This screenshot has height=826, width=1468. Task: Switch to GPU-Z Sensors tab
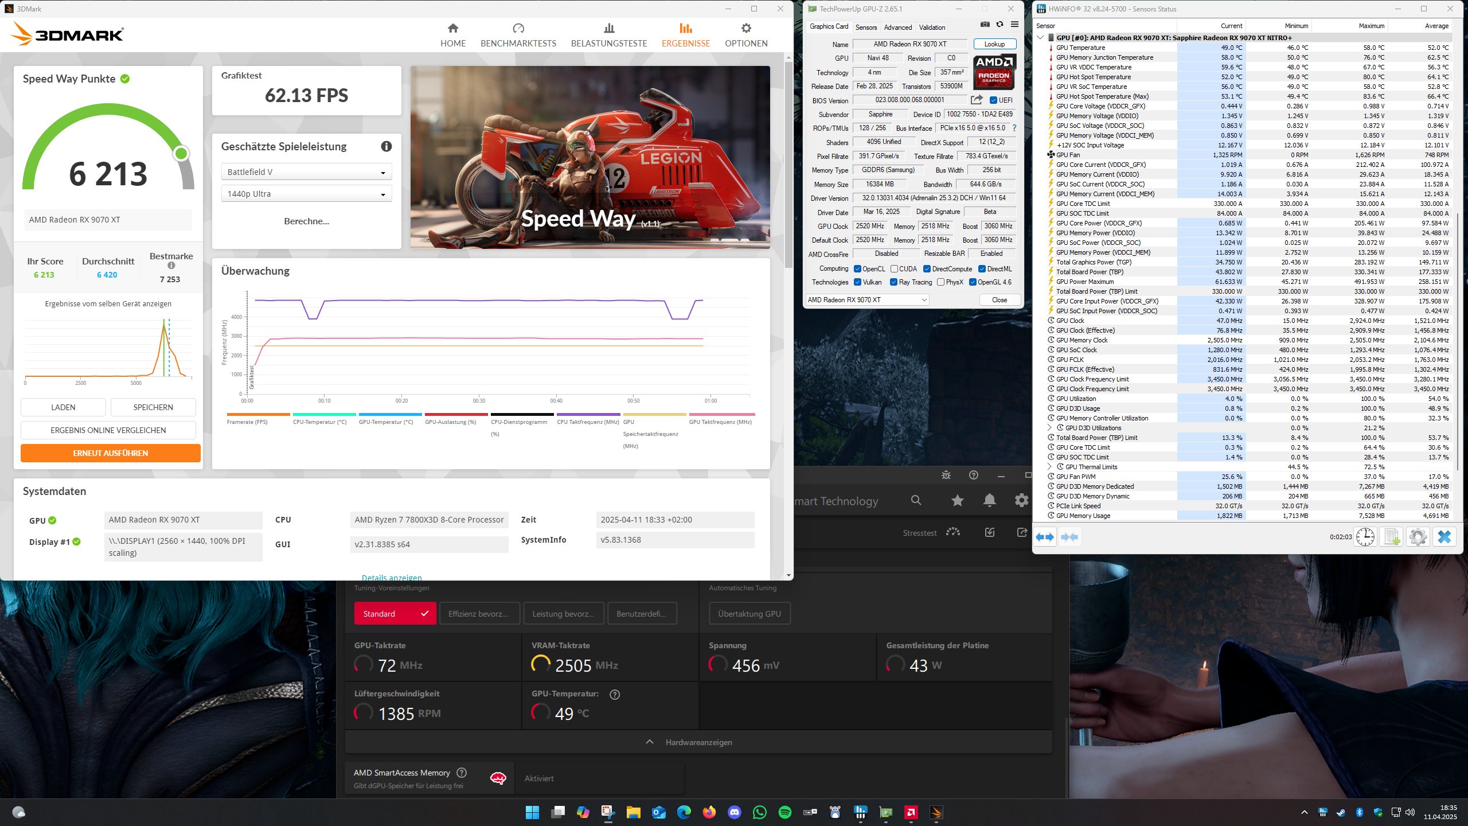866,27
